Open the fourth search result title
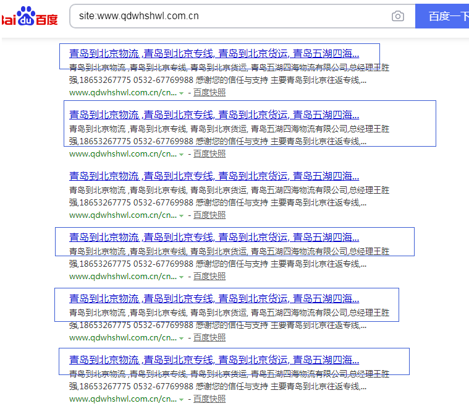 click(214, 238)
